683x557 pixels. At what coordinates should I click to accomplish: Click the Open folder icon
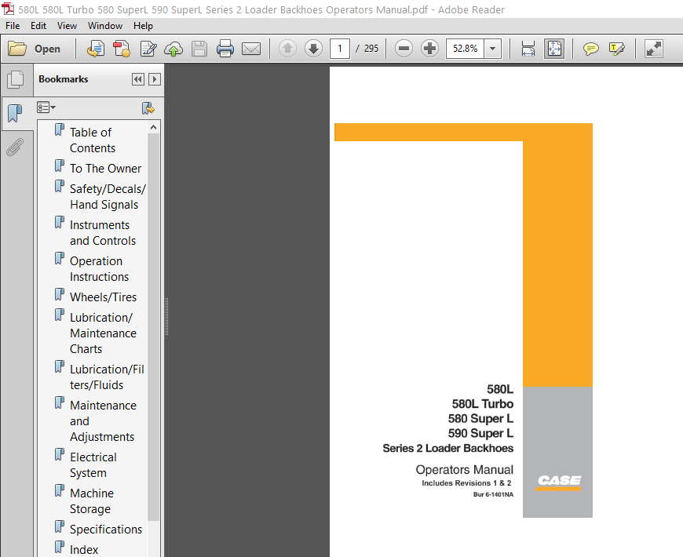(17, 49)
